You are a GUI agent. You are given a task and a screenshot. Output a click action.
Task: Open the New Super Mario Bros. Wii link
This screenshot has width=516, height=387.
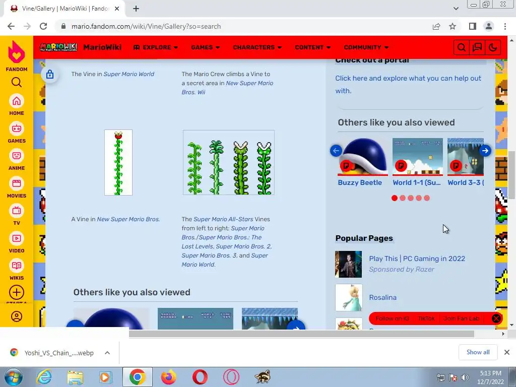(227, 88)
